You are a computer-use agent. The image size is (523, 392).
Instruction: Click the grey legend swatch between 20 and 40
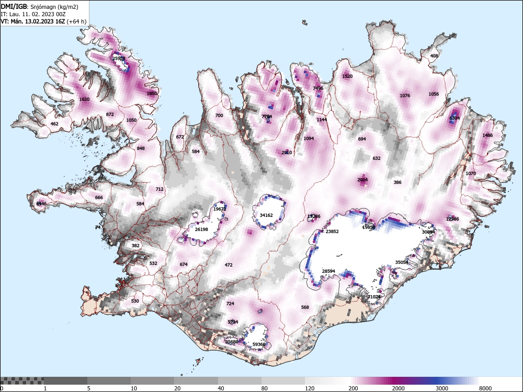pyautogui.click(x=196, y=381)
